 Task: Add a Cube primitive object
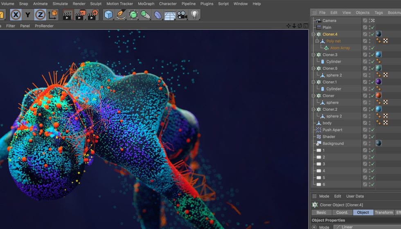109,15
